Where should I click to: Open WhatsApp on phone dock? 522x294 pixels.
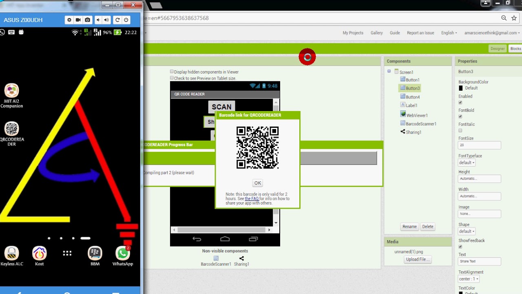123,256
